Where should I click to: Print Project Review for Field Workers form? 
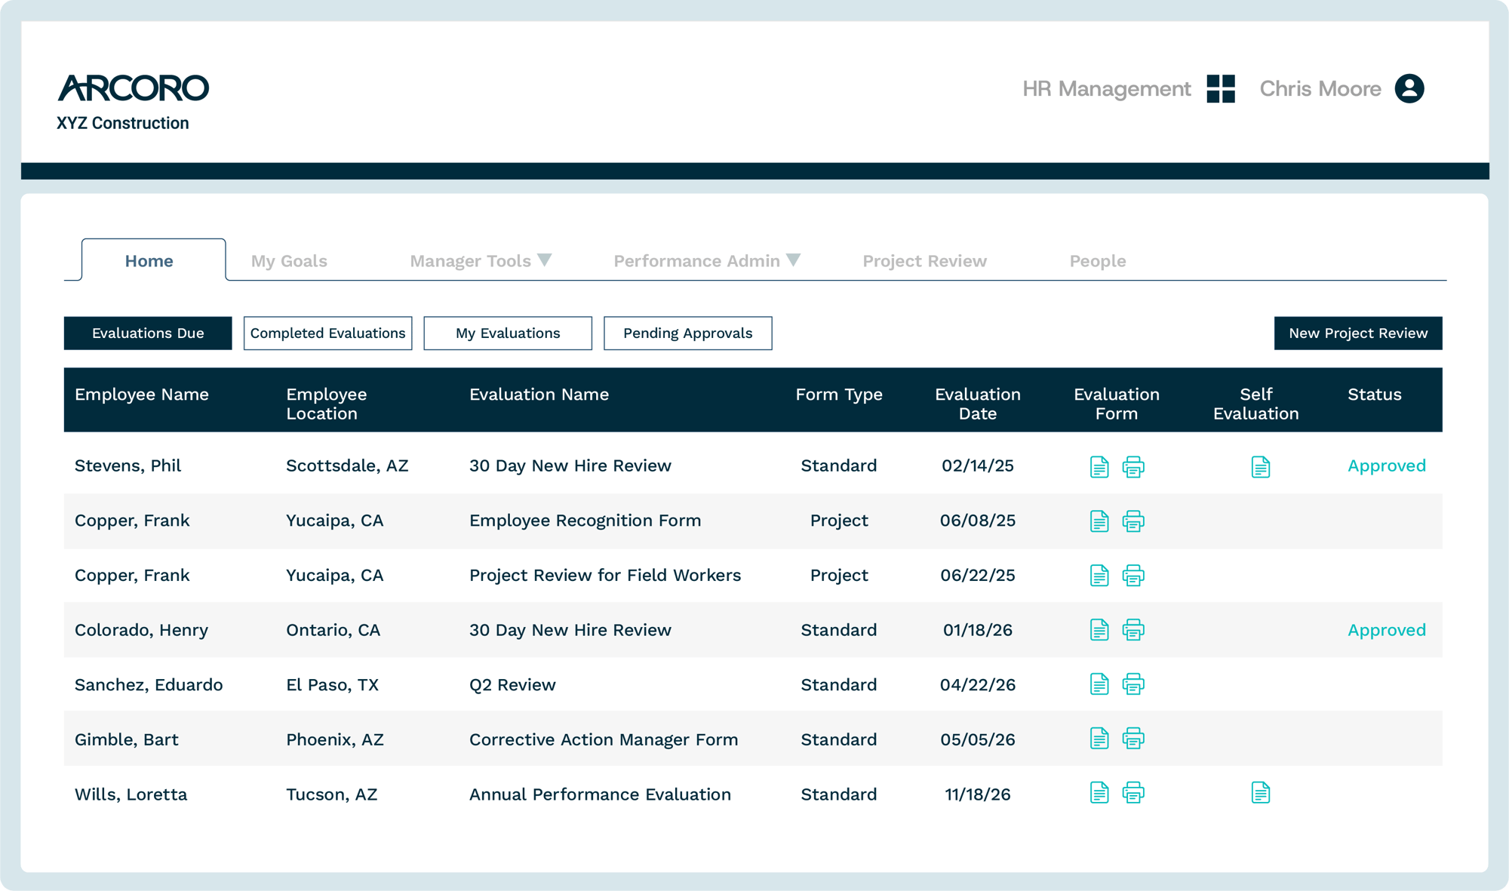pos(1133,576)
